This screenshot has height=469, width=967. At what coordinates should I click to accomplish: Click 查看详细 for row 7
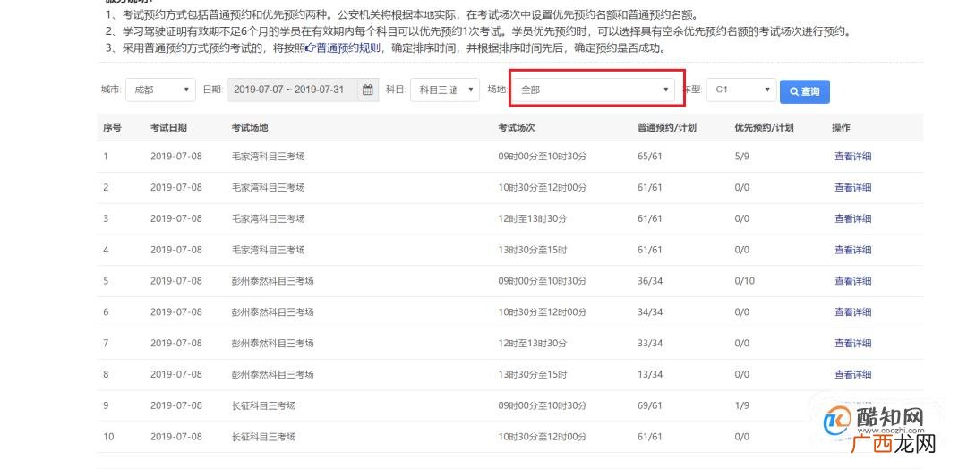point(853,344)
